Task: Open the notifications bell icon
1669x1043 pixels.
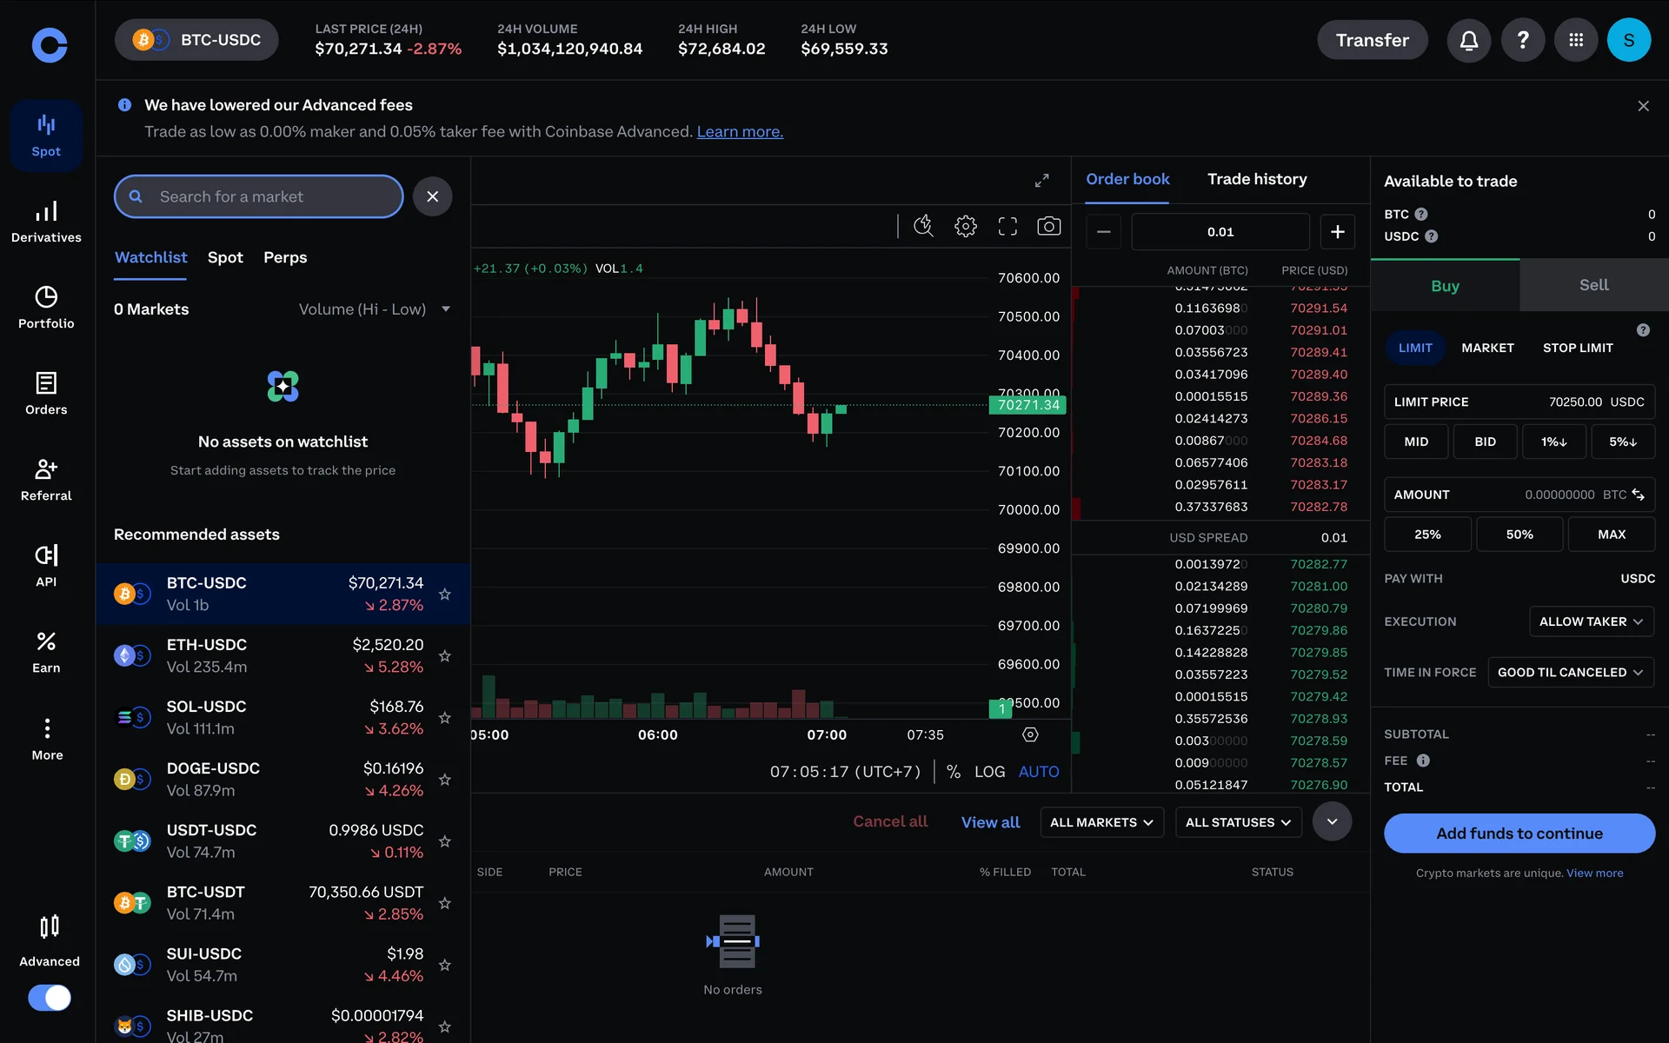Action: (1468, 41)
